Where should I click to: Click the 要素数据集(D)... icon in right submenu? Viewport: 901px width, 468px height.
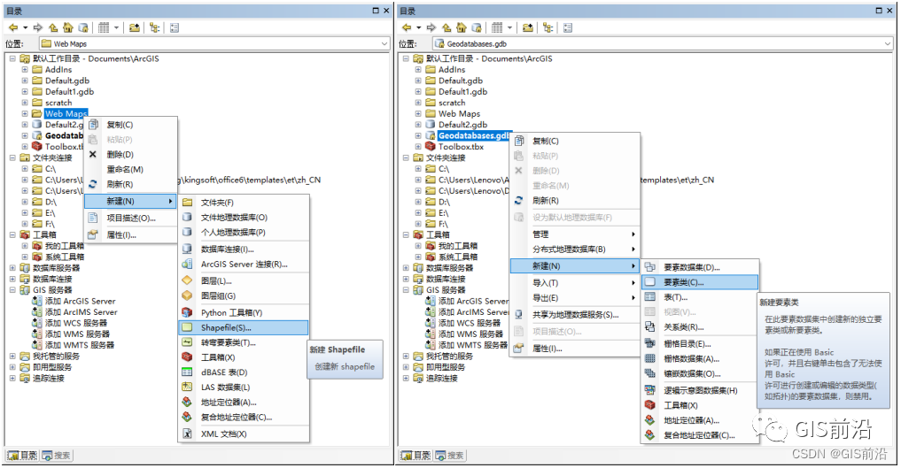[x=650, y=267]
